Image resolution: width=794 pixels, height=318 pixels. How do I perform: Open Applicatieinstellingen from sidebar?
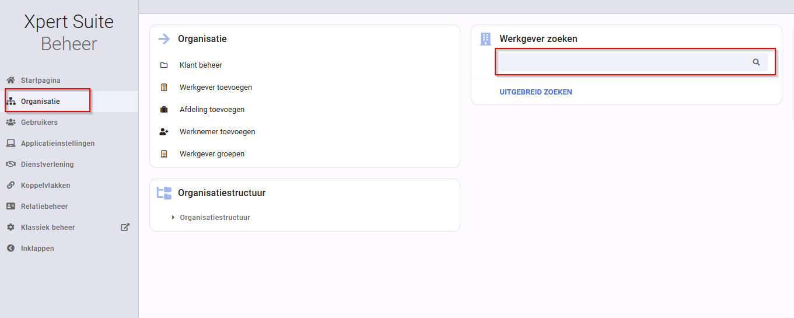pos(69,144)
